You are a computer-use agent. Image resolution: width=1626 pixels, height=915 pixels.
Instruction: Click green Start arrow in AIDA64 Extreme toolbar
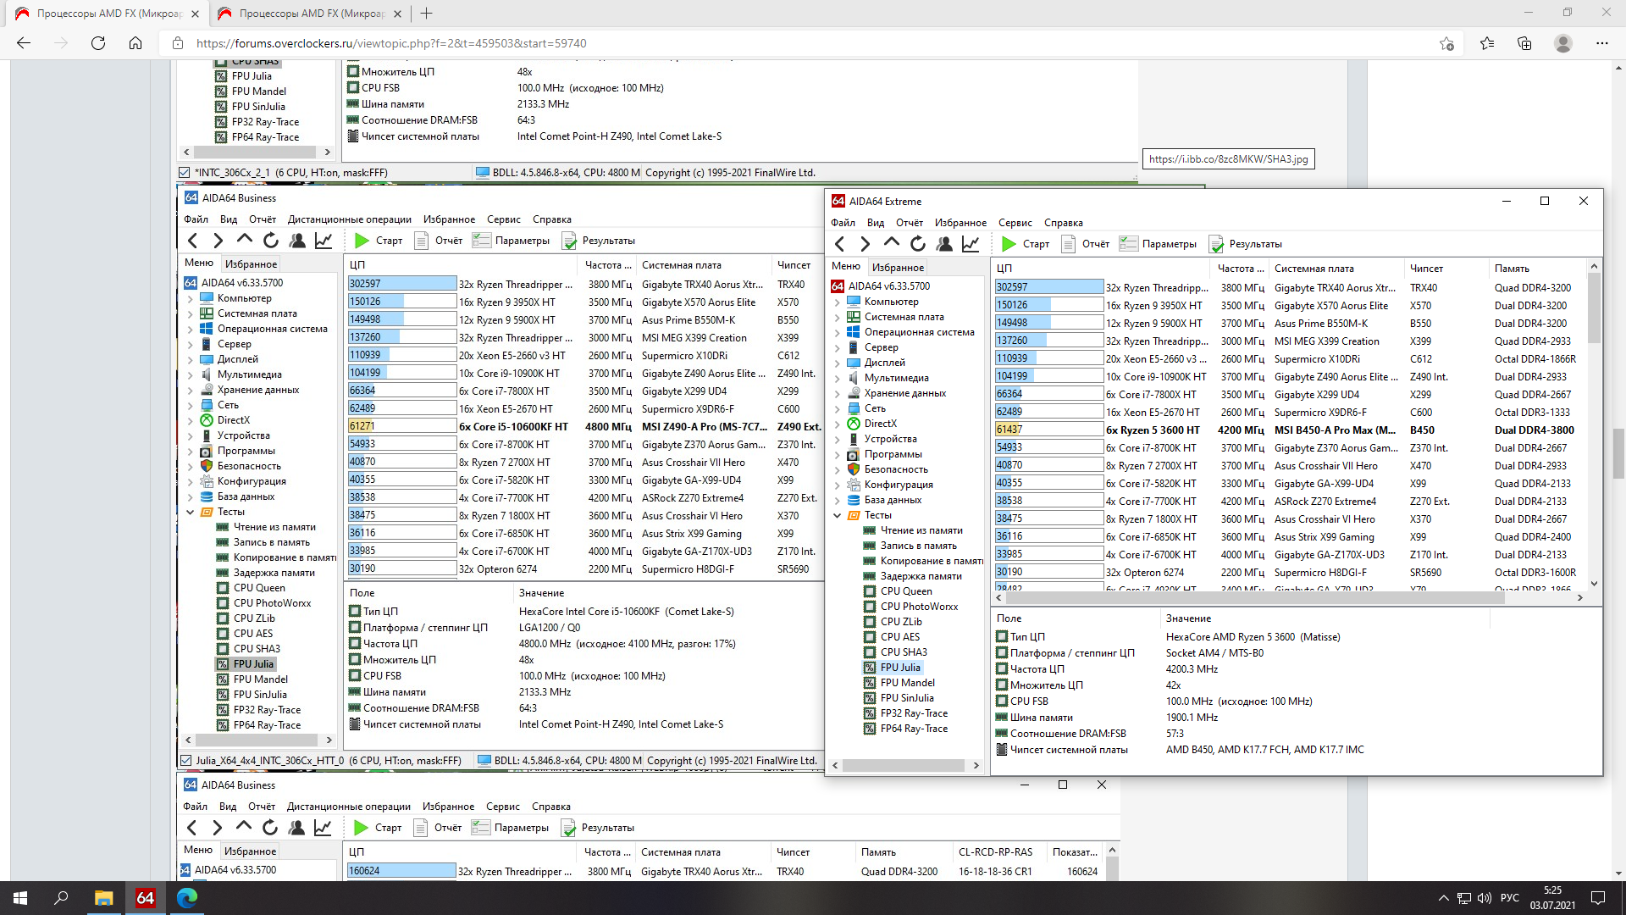click(x=1009, y=244)
